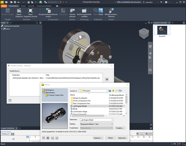This screenshot has height=146, width=186.
Task: Click the Raster publish icon
Action: click(x=101, y=11)
